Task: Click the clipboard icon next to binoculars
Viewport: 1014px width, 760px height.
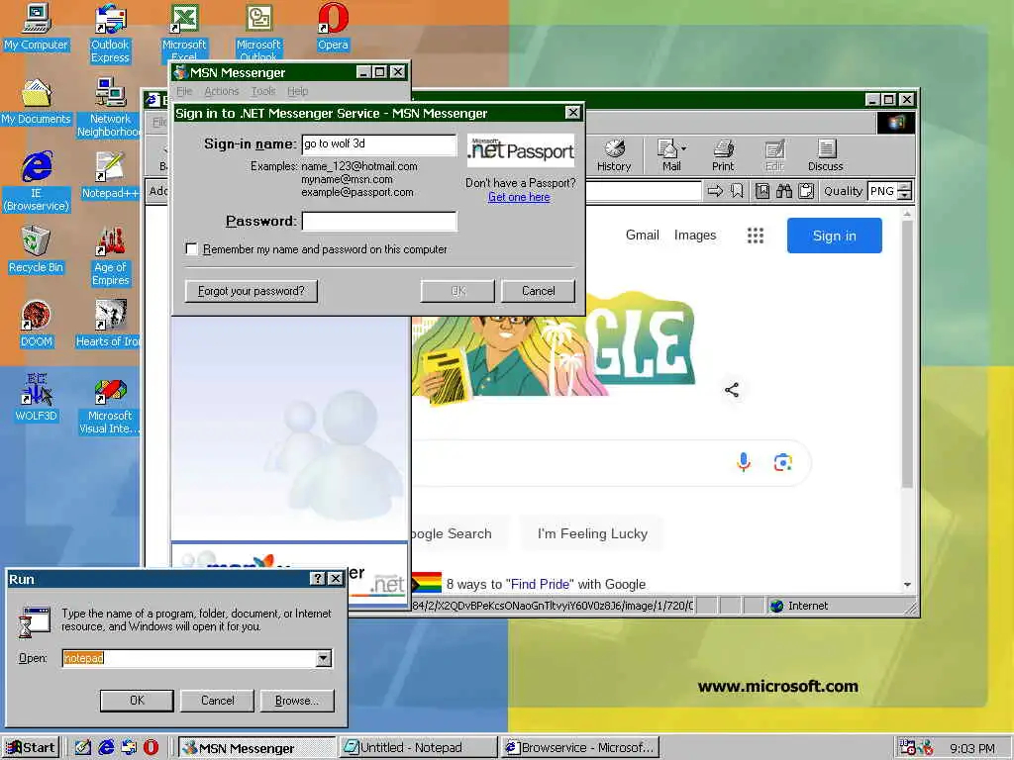Action: point(806,191)
